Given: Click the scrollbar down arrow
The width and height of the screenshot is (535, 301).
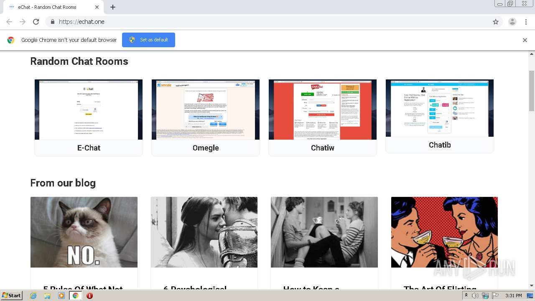Looking at the screenshot, I should [532, 286].
